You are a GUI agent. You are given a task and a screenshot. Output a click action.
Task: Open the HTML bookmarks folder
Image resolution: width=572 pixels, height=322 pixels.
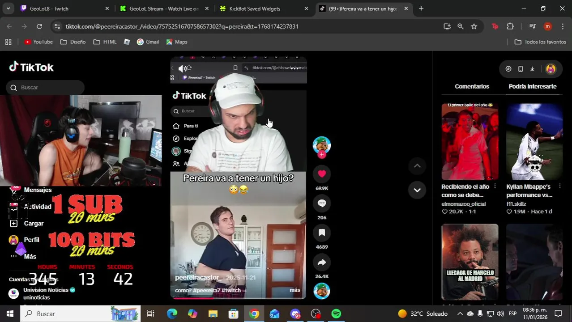pyautogui.click(x=105, y=42)
